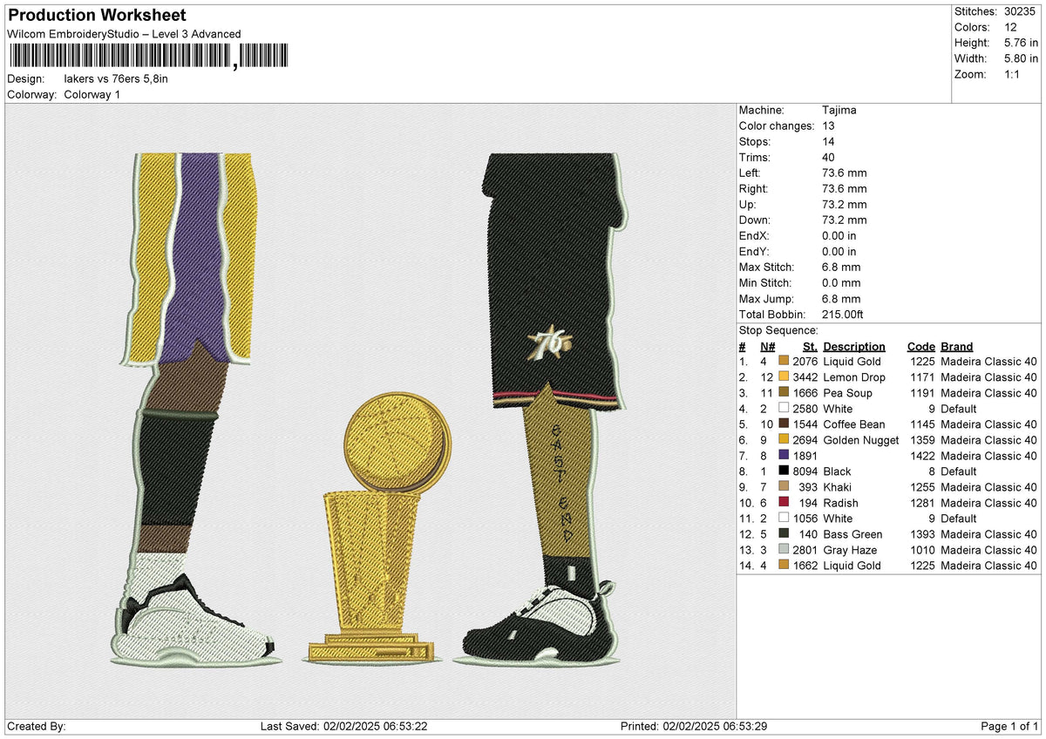Click the Total Bobbin value 215.00ft
Viewport: 1046px width, 739px height.
(x=843, y=315)
